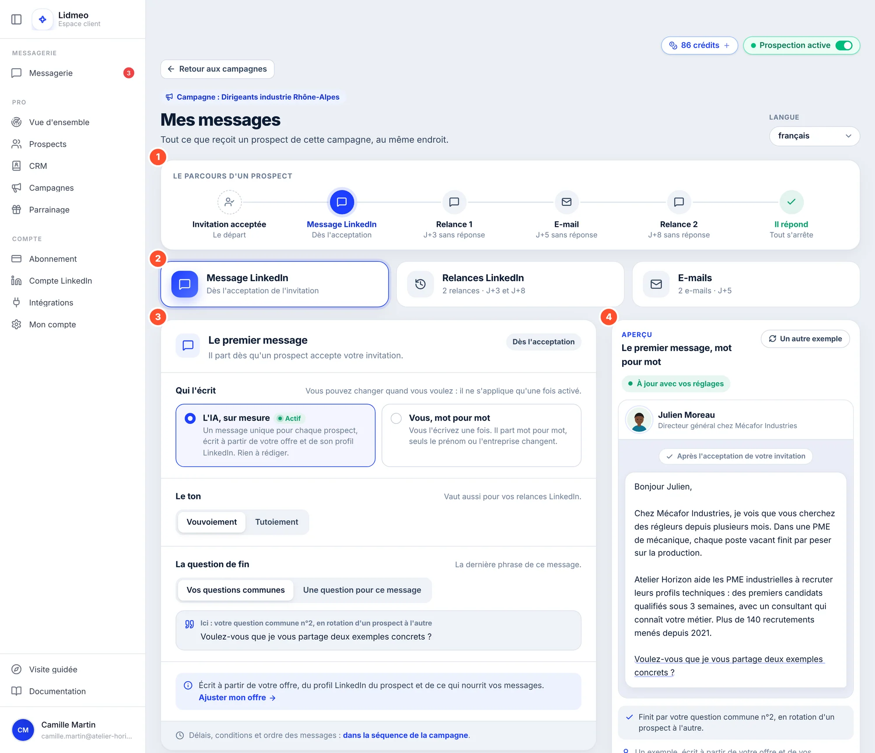Click the Invitation acceptée step icon

pos(229,202)
